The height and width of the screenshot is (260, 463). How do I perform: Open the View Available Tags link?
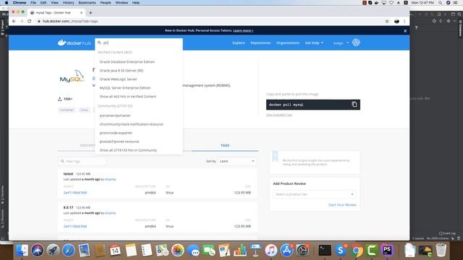click(279, 115)
